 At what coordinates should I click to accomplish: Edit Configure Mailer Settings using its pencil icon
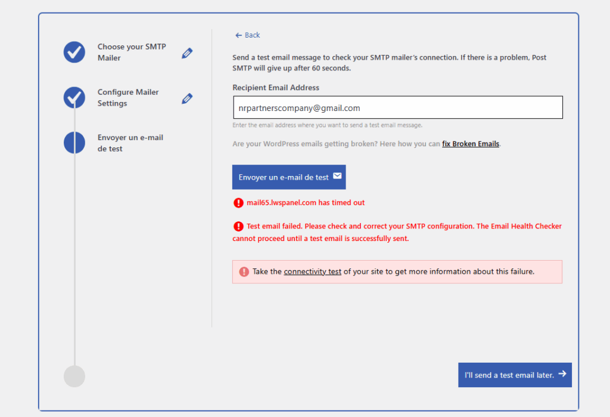[187, 98]
